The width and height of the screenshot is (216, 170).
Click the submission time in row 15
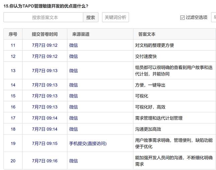point(44,96)
